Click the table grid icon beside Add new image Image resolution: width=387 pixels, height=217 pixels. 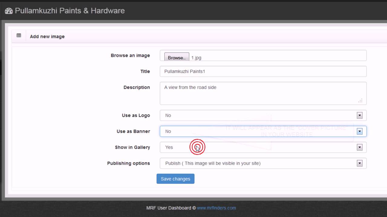click(19, 36)
